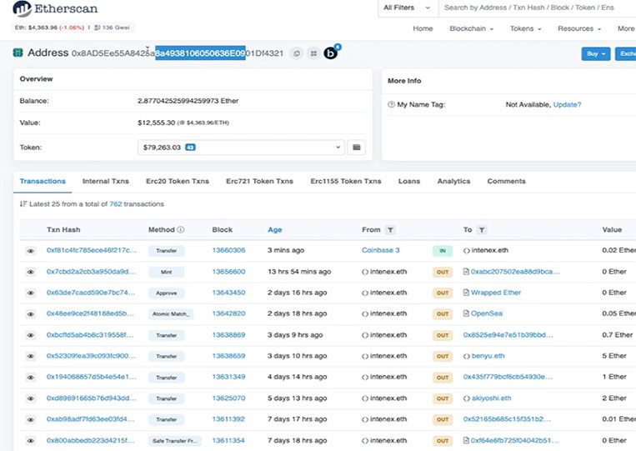Viewport: 636px width, 451px height.
Task: Click the contract icon beside 0xf64e6fb725f04042b51
Action: (466, 440)
